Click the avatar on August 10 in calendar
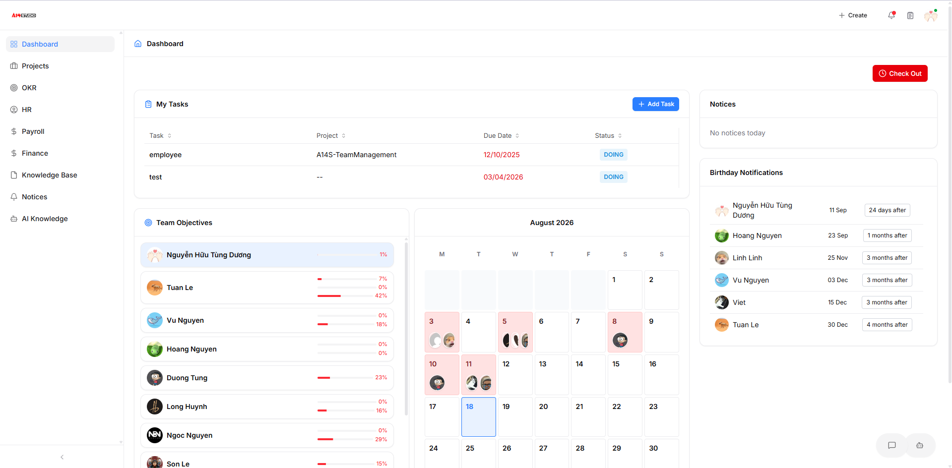 tap(437, 382)
